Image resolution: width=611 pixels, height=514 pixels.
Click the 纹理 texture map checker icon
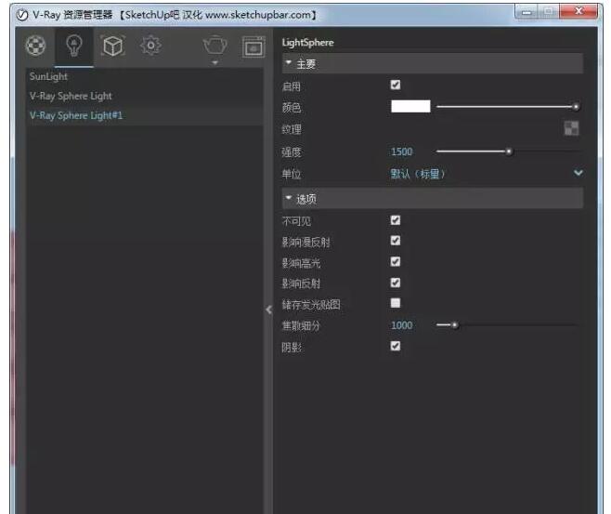point(572,128)
